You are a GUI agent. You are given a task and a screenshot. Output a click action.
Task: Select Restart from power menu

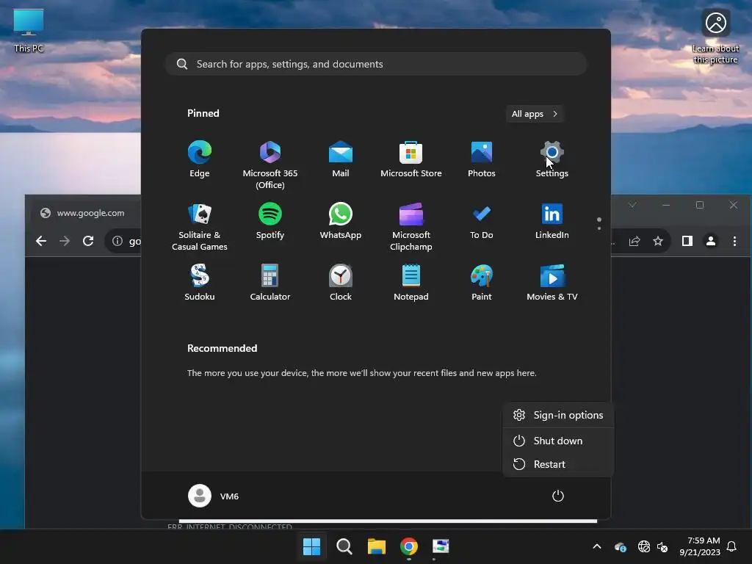pyautogui.click(x=558, y=464)
